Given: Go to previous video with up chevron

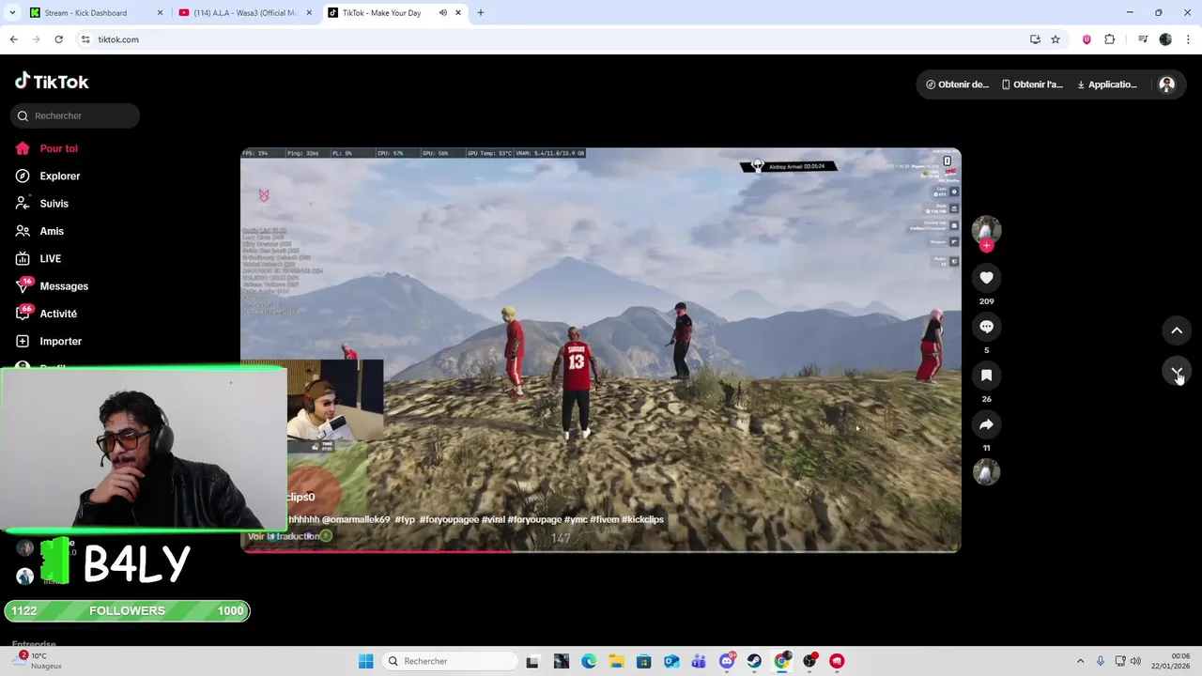Looking at the screenshot, I should coord(1177,330).
